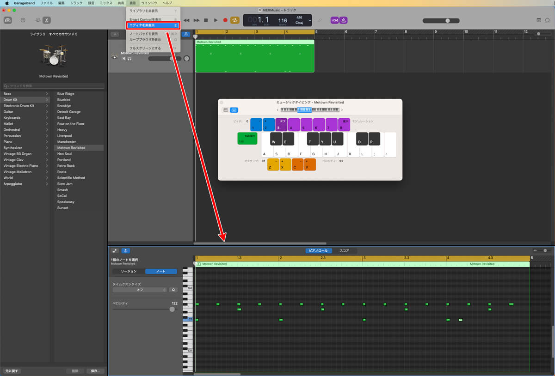Close the Musical Typing window
Screen dimensions: 555x376
click(x=222, y=103)
